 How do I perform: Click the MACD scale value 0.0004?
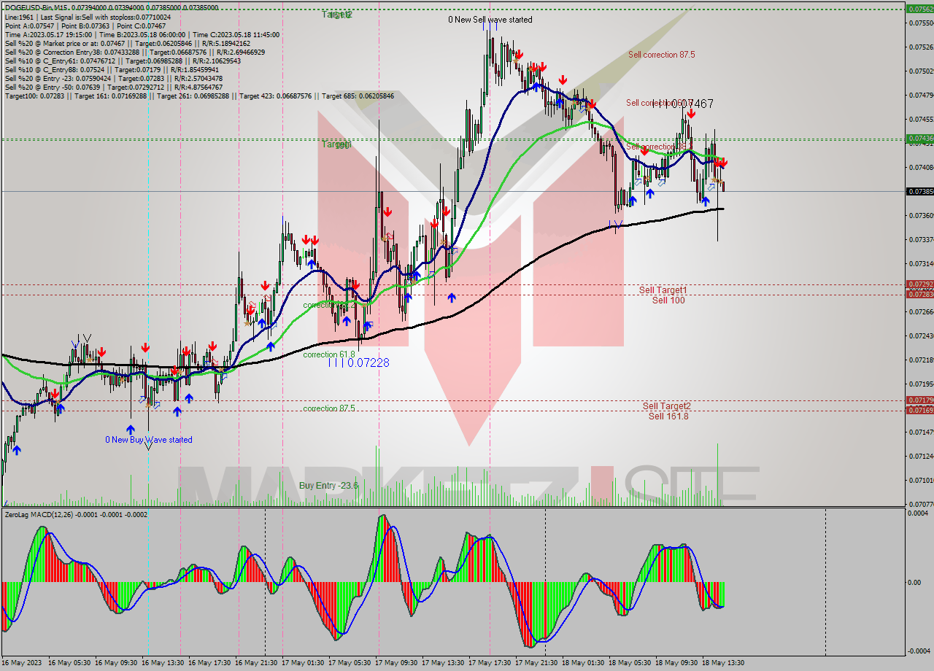[x=918, y=513]
